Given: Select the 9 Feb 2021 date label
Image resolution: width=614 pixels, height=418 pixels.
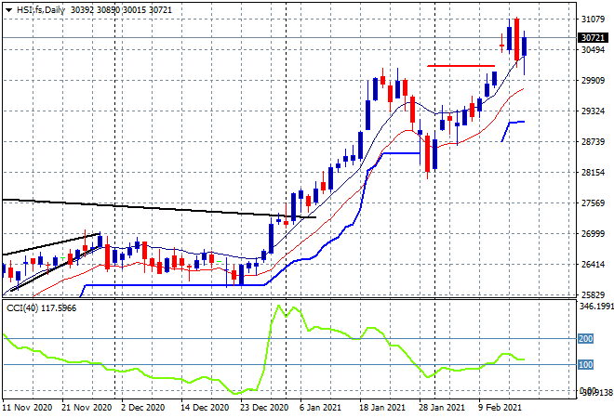Looking at the screenshot, I should [501, 408].
